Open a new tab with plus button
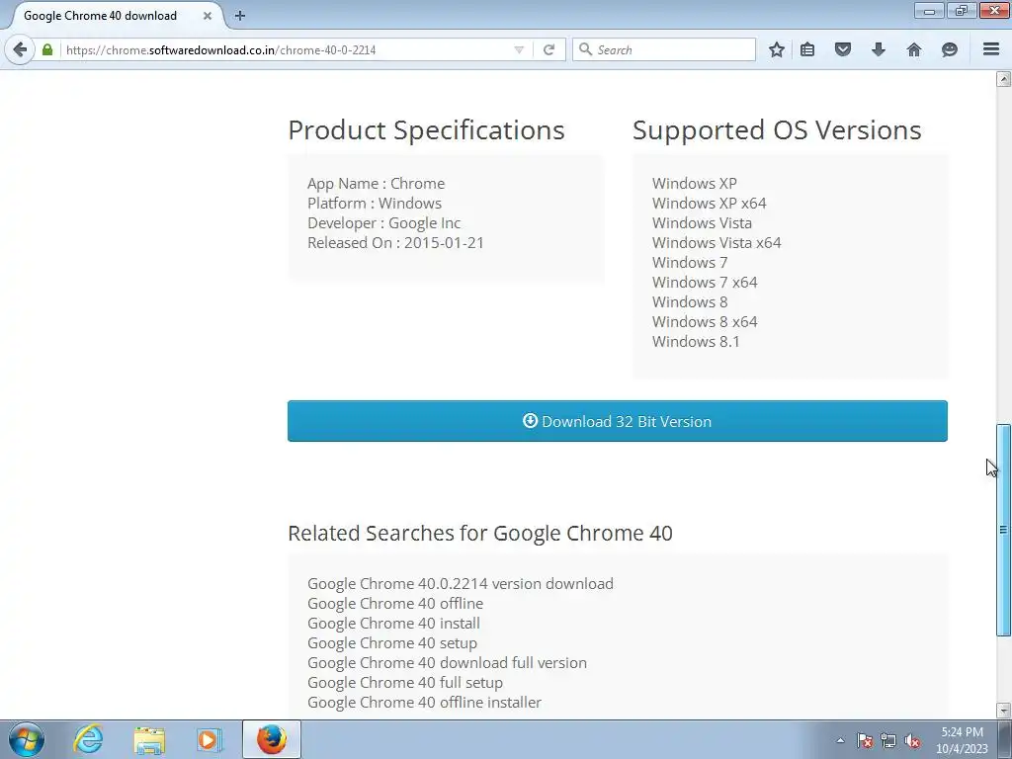Image resolution: width=1012 pixels, height=759 pixels. [240, 16]
